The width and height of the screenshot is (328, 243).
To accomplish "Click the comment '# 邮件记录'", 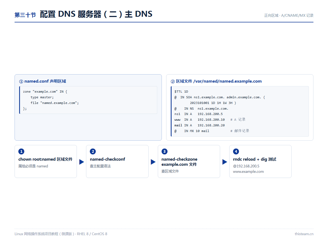I will tap(240, 131).
